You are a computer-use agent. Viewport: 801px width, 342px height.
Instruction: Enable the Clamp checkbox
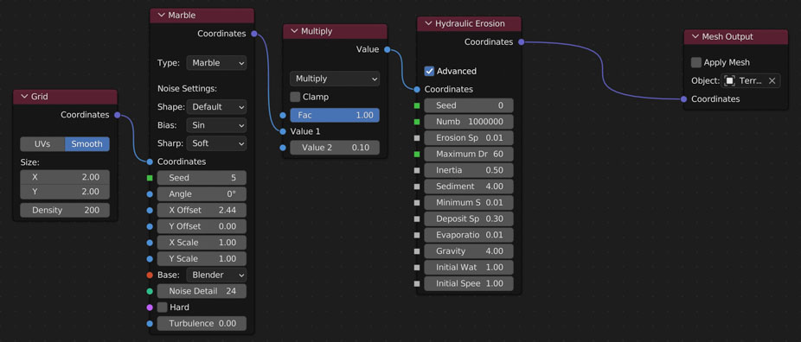(295, 97)
